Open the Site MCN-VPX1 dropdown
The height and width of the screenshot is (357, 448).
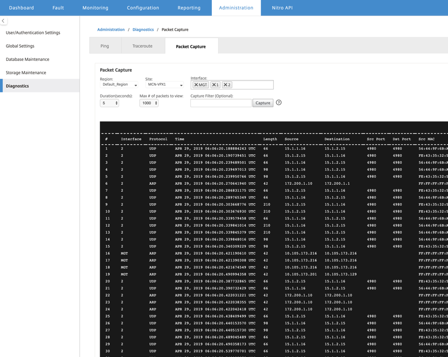click(164, 84)
